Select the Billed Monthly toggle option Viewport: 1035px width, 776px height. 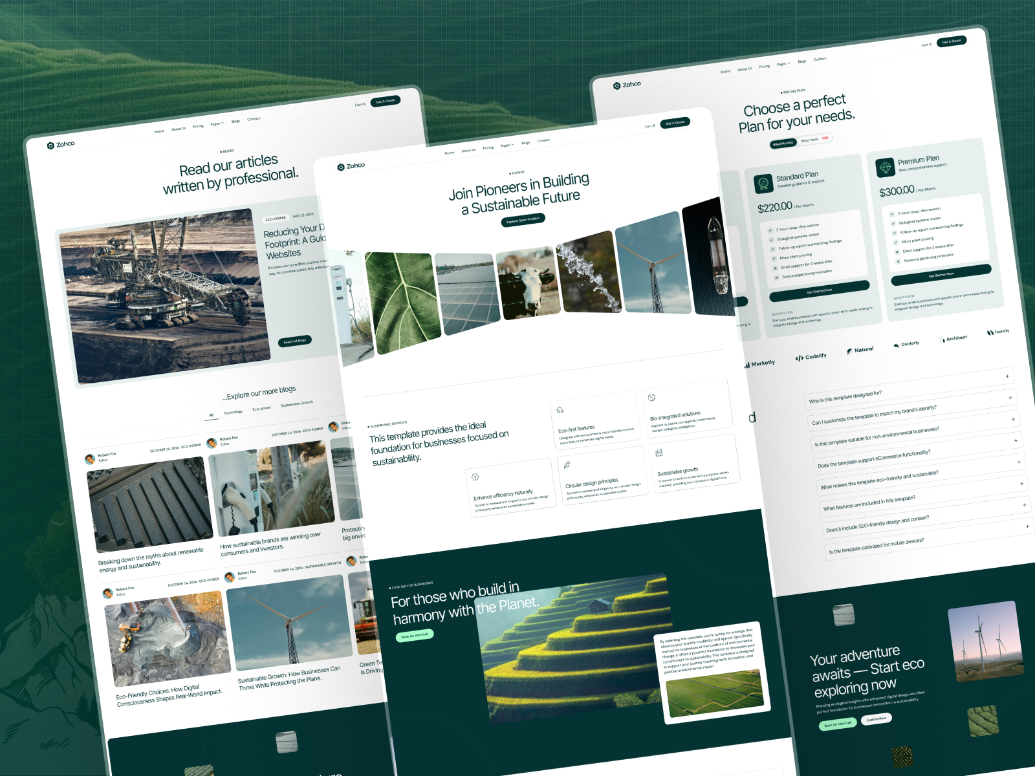point(783,143)
